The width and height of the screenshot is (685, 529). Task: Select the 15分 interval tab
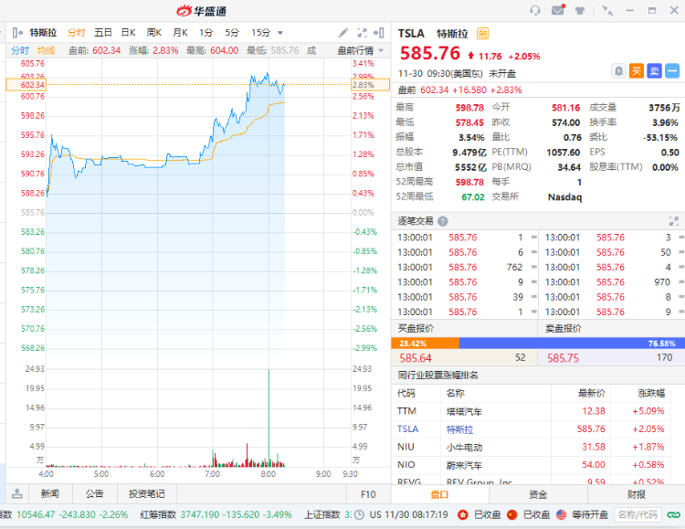click(x=261, y=33)
